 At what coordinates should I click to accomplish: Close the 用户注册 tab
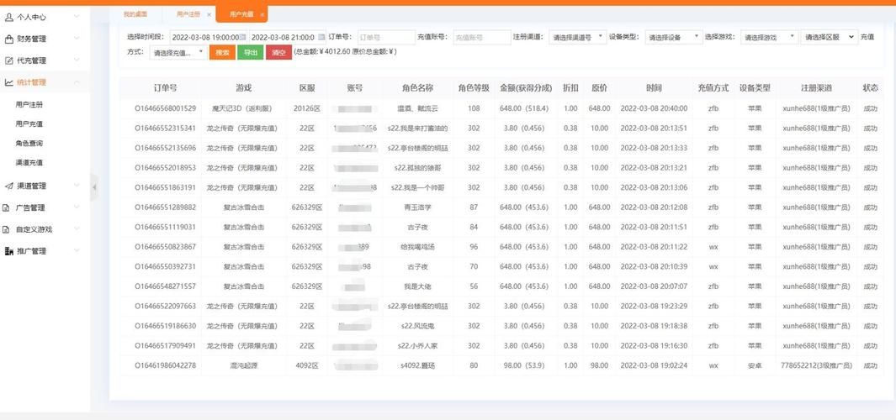click(209, 14)
